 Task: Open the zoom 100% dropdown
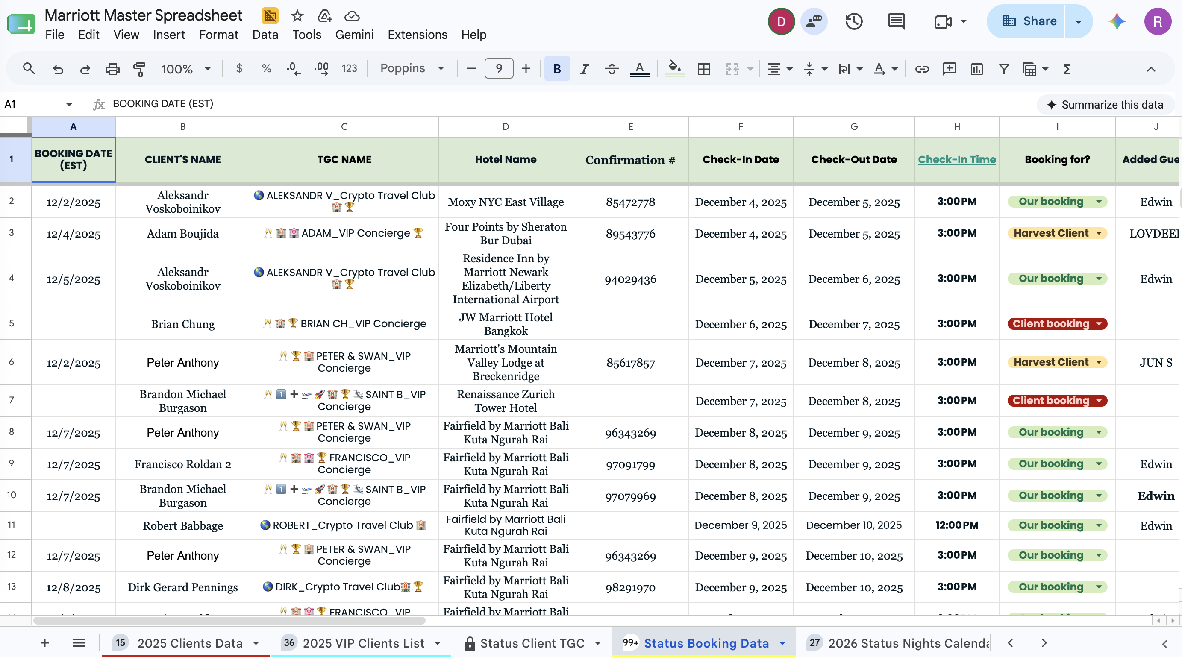[186, 69]
